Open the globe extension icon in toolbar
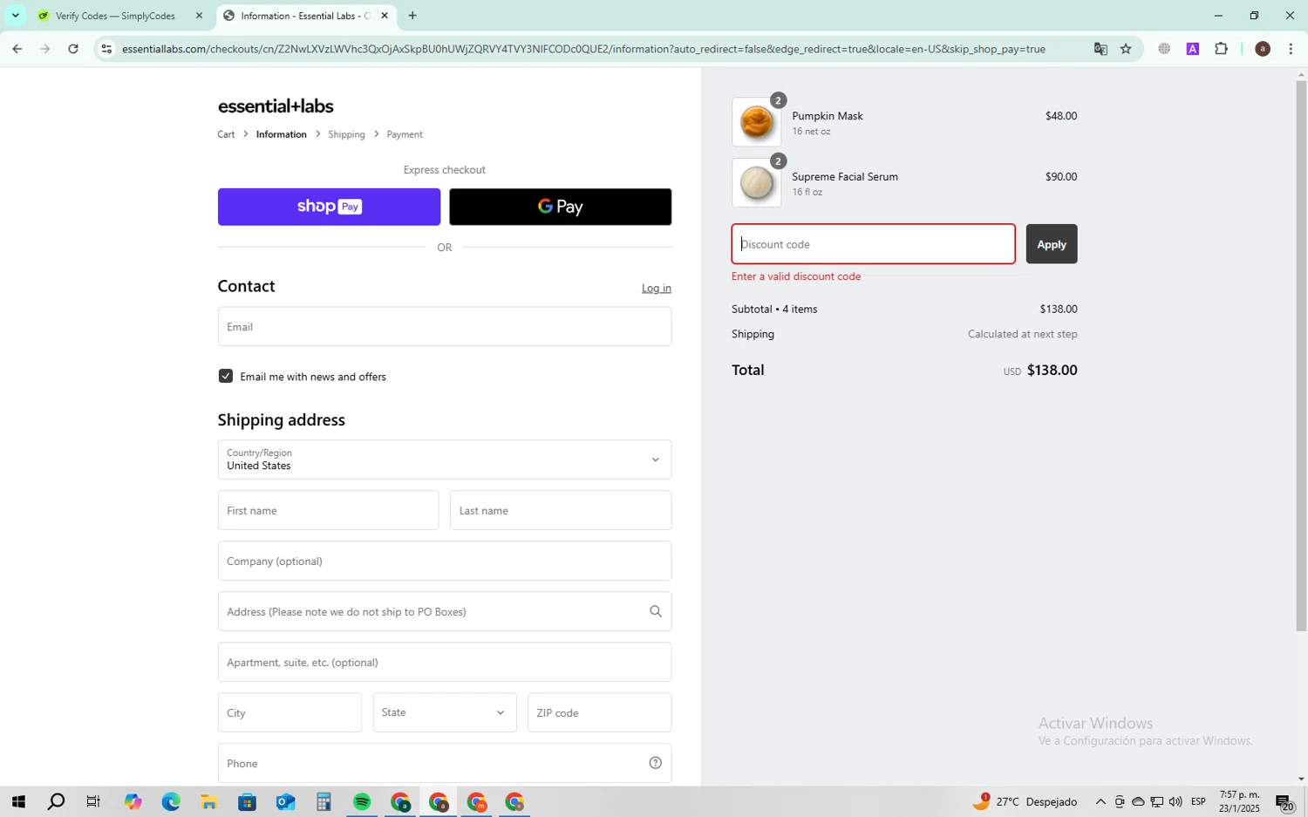Screen dimensions: 1308x817 coord(1163,49)
